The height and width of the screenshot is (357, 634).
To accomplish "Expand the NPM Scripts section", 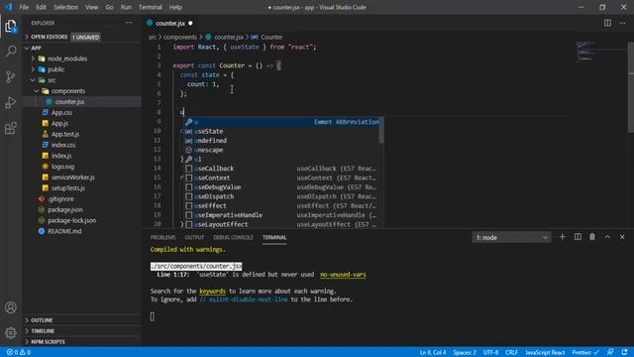I will (81, 342).
